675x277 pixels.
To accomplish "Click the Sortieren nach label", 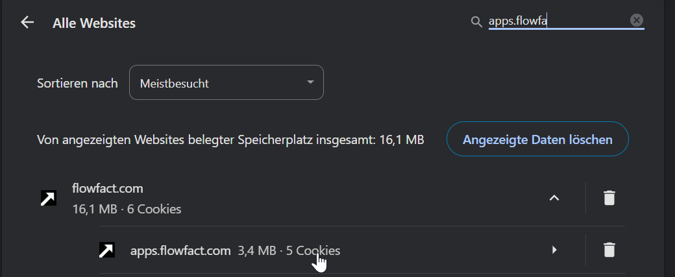I will [77, 83].
